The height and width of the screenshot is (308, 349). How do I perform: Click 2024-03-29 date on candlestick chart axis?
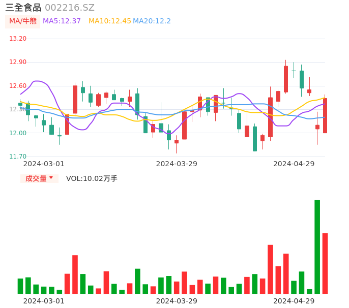click(177, 164)
